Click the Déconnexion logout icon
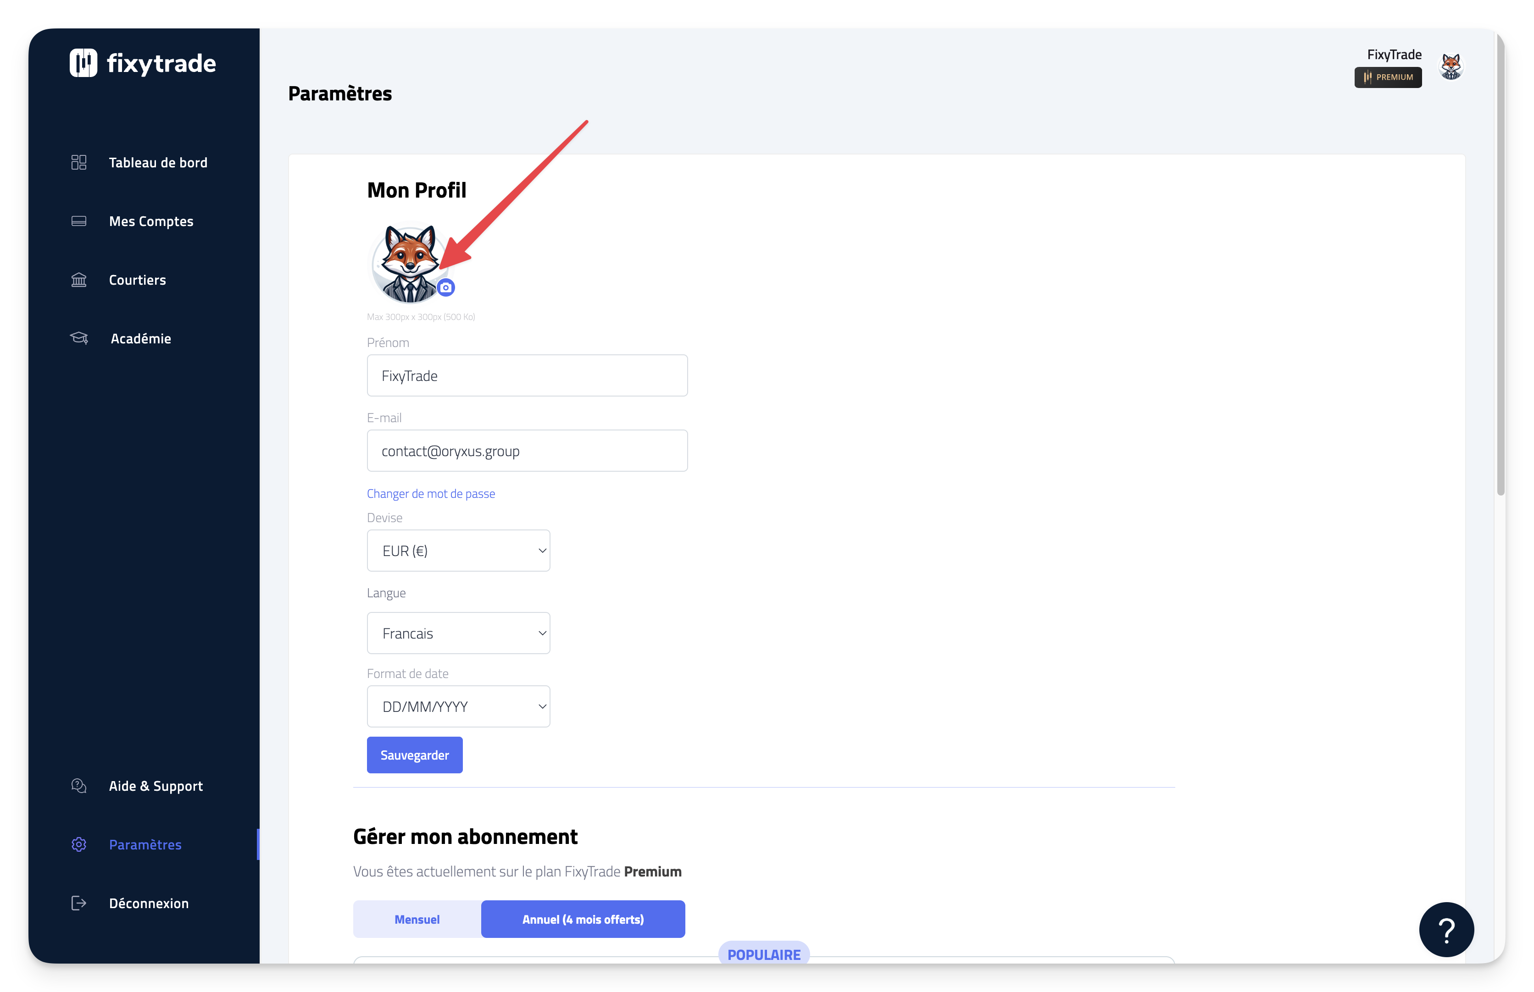 coord(78,903)
